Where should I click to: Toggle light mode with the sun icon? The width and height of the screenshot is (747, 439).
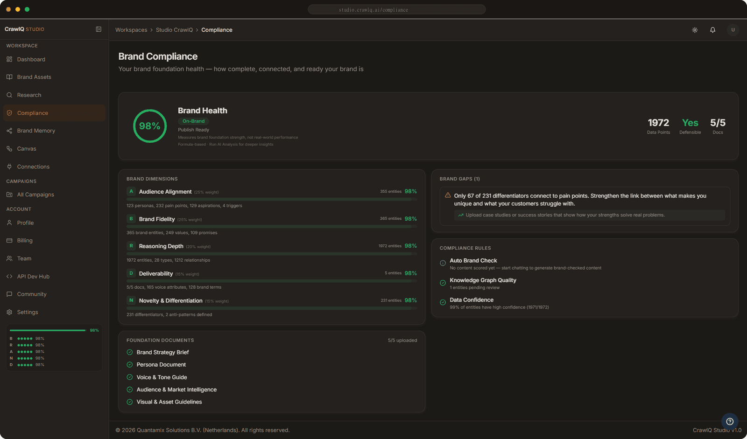(x=694, y=29)
